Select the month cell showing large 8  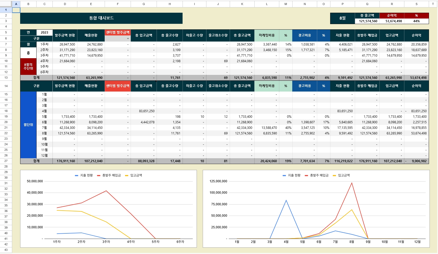coord(28,53)
